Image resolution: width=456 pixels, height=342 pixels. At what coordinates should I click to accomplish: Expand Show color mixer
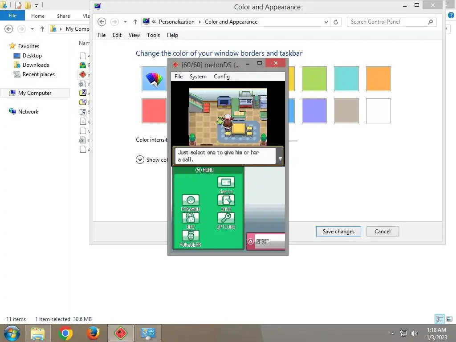140,160
